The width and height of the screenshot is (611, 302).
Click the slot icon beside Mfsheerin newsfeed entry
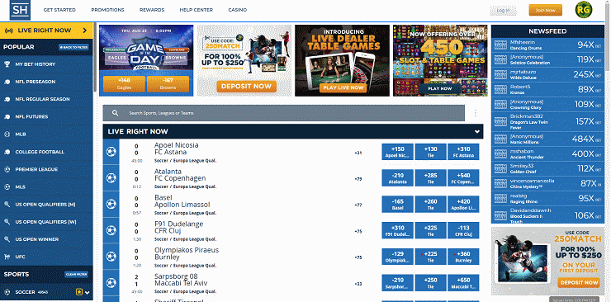(500, 45)
